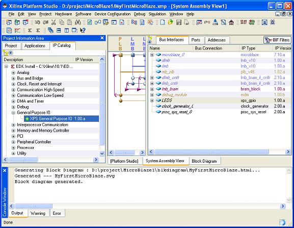294x228 pixels.
Task: Close the Project Information Area panel
Action: (102, 38)
